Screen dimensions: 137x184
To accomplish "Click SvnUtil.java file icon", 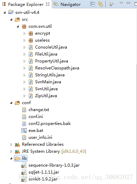I will click(31, 89).
